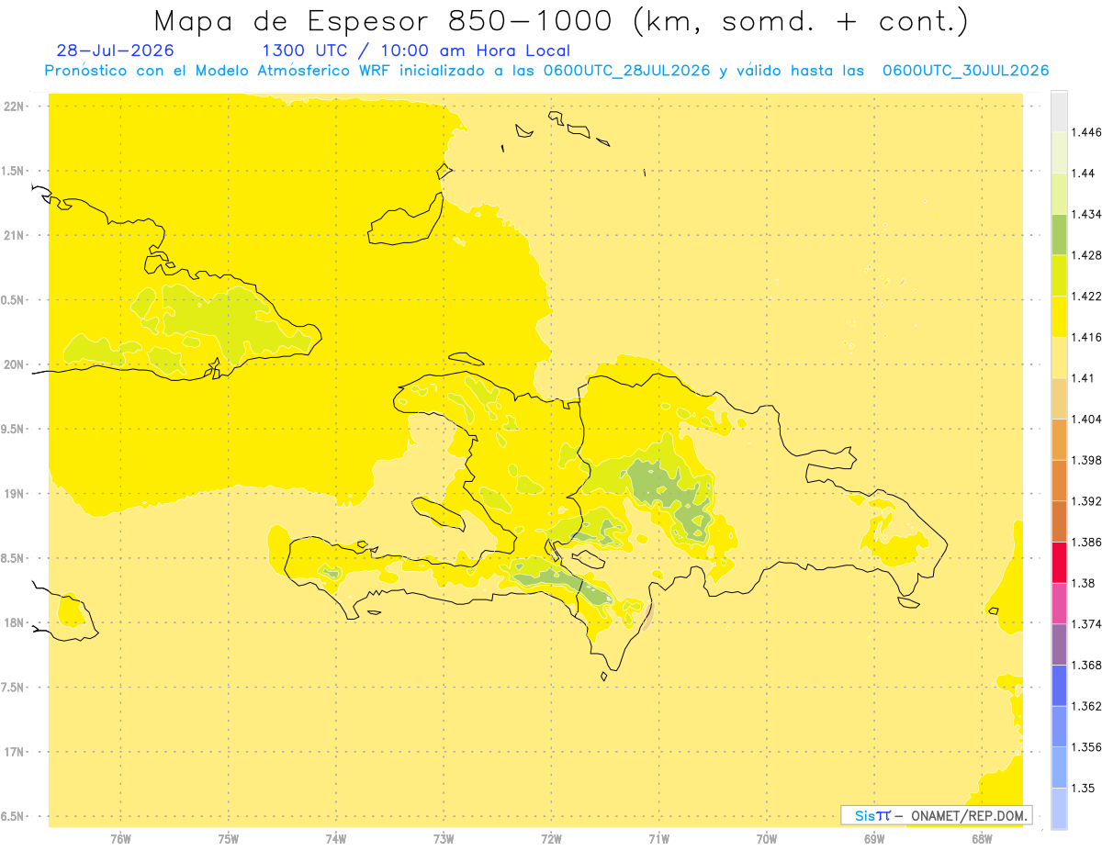Viewport: 1102px width, 851px height.
Task: Click the '21N' latitude label
Action: coord(15,236)
